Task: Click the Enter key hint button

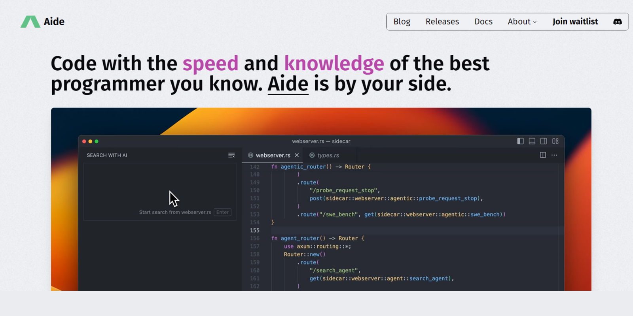Action: click(222, 212)
